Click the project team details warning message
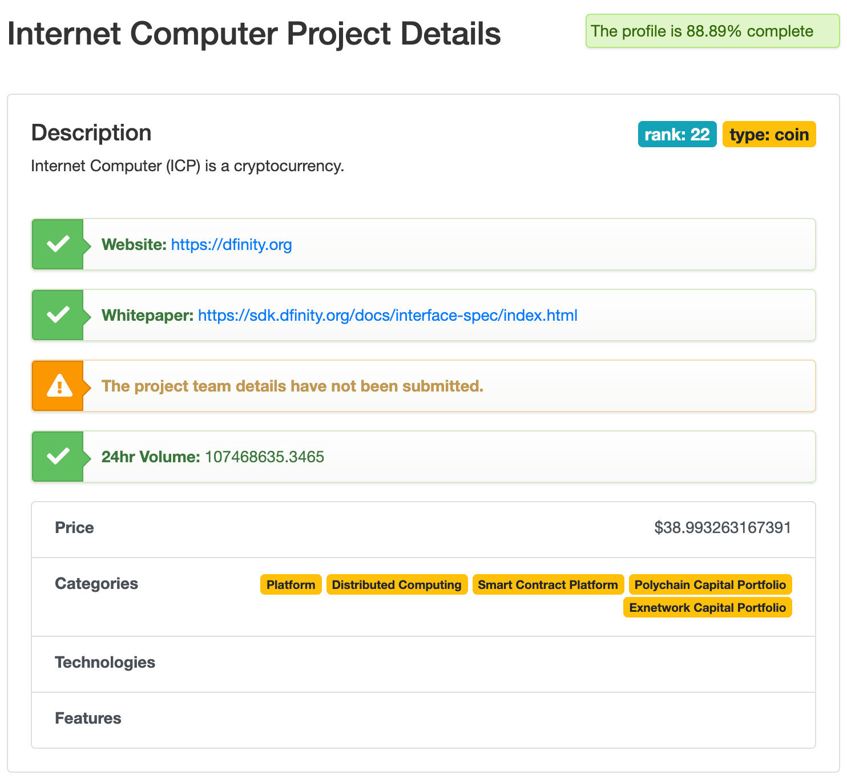 pos(292,386)
